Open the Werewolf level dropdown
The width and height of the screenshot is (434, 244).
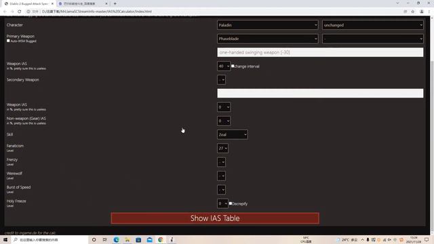(222, 176)
